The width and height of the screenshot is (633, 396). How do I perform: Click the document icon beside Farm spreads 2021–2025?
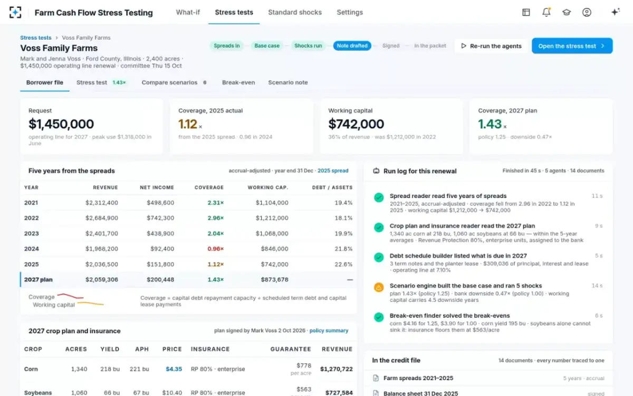(376, 378)
